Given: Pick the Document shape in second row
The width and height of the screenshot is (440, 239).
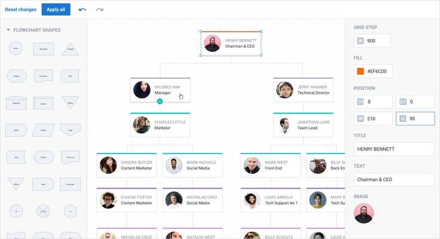Looking at the screenshot, I should click(43, 76).
